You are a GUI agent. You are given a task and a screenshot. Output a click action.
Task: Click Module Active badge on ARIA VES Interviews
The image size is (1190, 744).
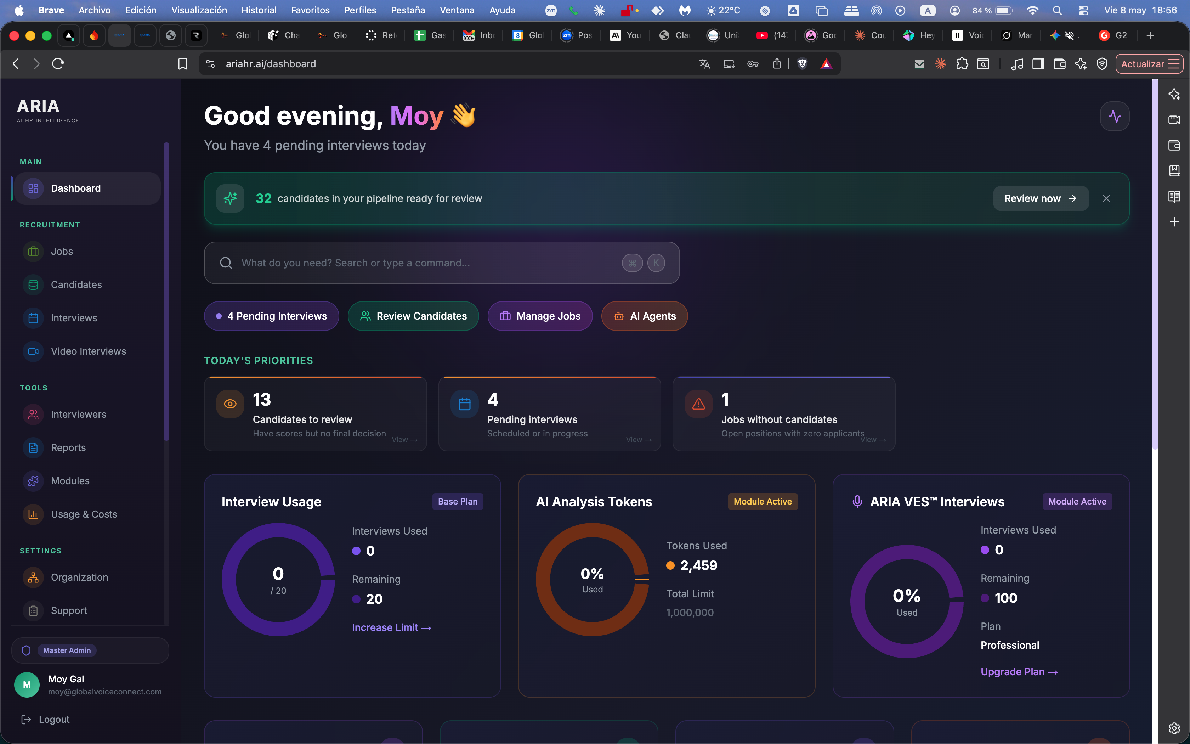coord(1077,501)
